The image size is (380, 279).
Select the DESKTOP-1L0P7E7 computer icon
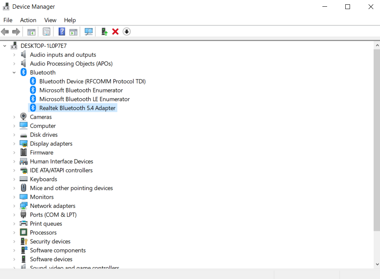[14, 45]
